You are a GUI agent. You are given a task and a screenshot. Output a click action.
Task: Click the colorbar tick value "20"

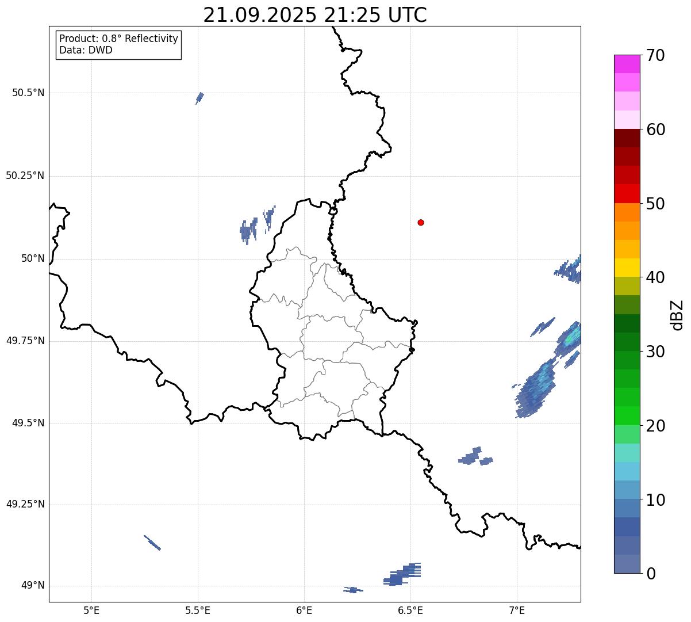(655, 426)
